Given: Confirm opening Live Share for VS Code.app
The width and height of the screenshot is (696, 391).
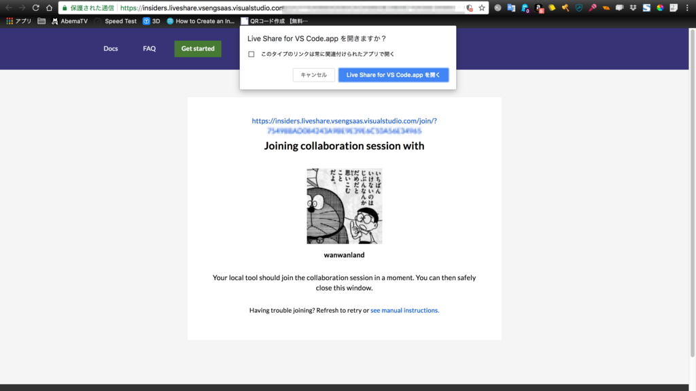Looking at the screenshot, I should (394, 75).
